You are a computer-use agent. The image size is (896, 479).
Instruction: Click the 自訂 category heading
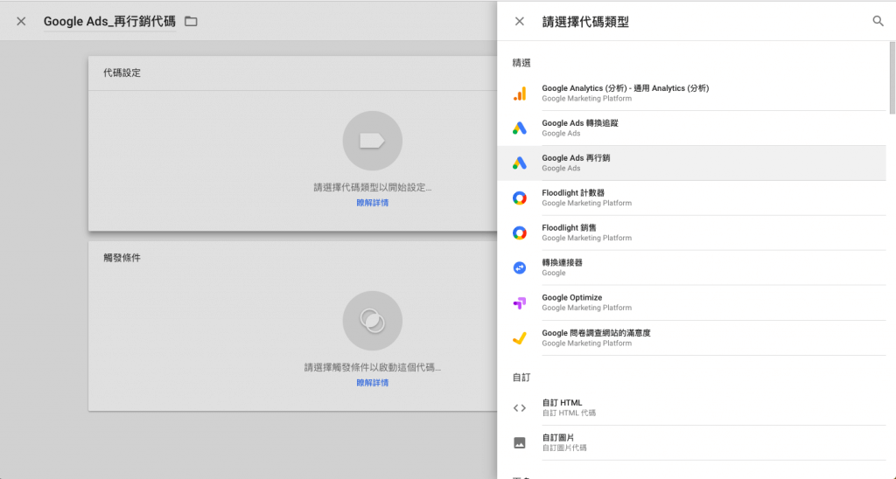tap(521, 378)
